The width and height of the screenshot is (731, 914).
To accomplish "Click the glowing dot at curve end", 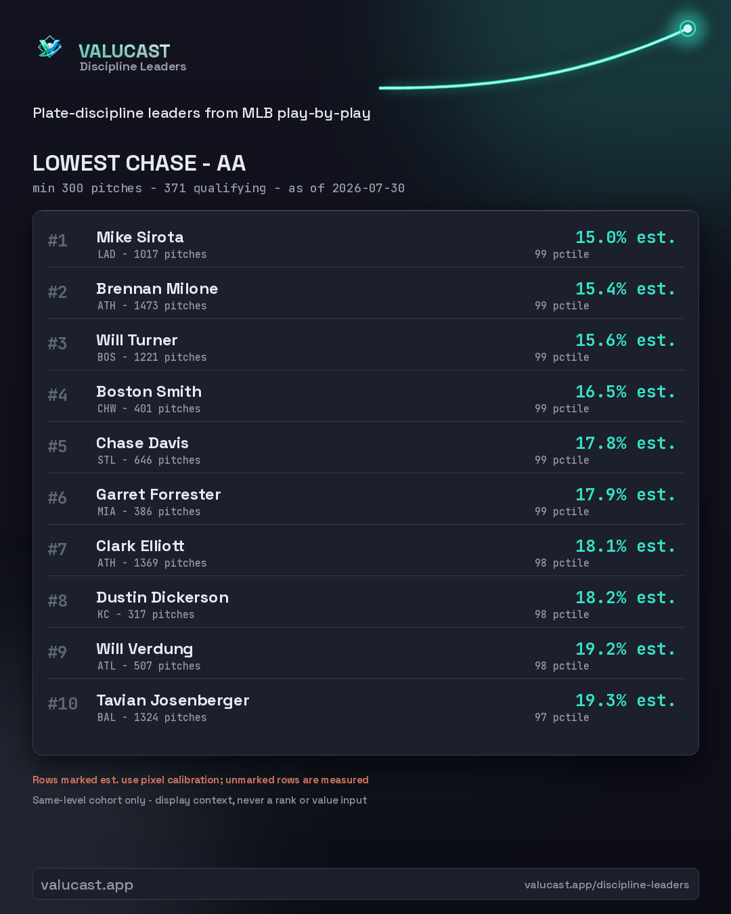I will tap(688, 28).
